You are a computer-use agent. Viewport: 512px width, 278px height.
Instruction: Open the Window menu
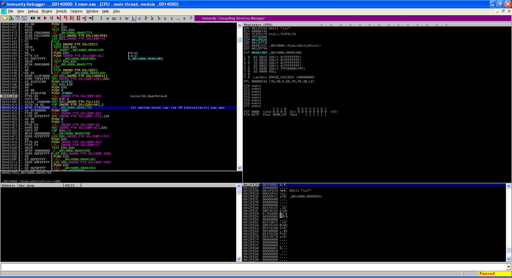92,11
